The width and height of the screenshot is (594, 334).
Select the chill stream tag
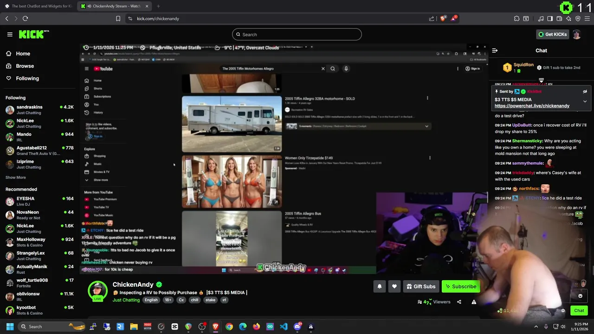tap(194, 300)
